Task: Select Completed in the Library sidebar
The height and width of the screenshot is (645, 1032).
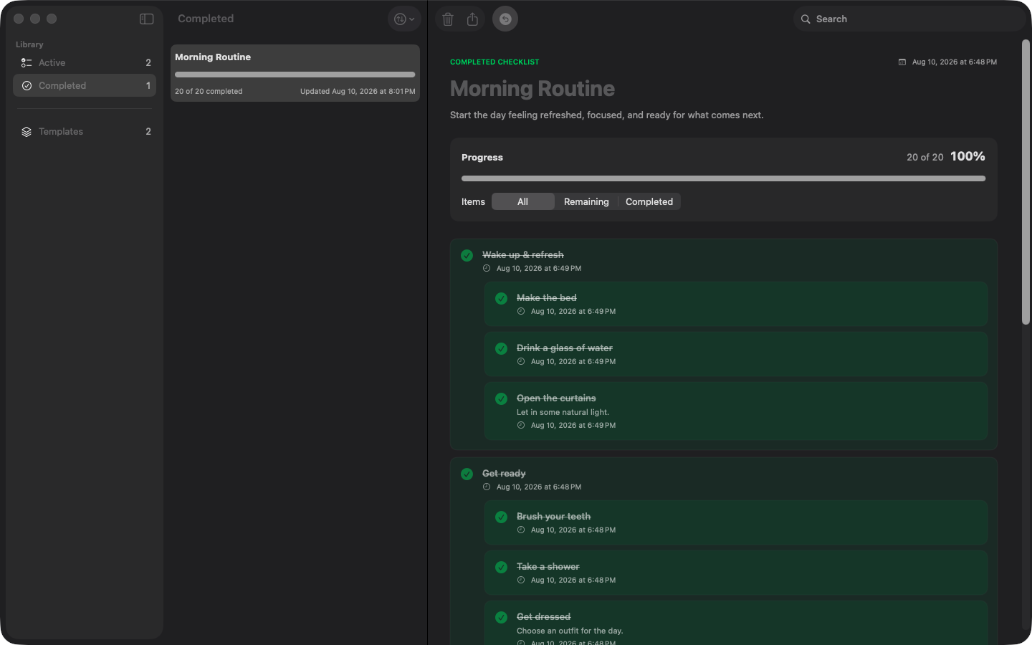Action: tap(85, 86)
